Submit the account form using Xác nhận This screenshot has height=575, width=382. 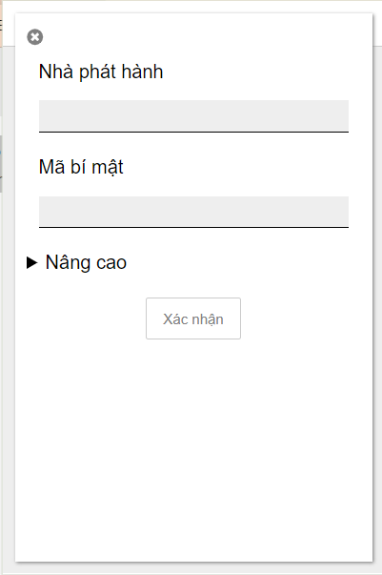[x=193, y=318]
